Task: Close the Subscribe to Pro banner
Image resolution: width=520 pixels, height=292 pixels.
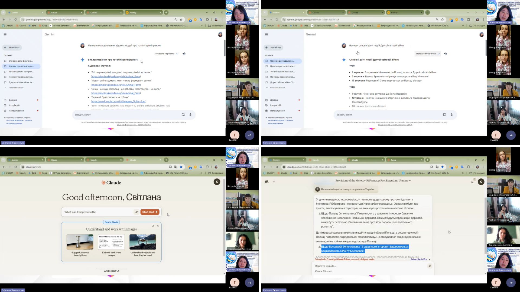Action: tap(430, 259)
